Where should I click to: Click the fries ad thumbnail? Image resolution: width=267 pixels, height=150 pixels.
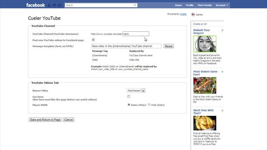tap(205, 123)
